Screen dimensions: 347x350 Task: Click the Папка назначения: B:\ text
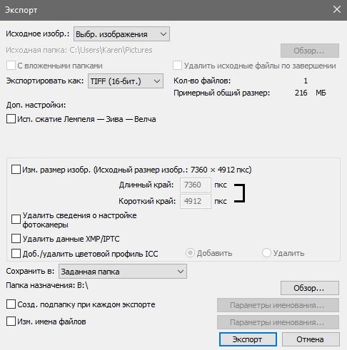click(x=47, y=285)
